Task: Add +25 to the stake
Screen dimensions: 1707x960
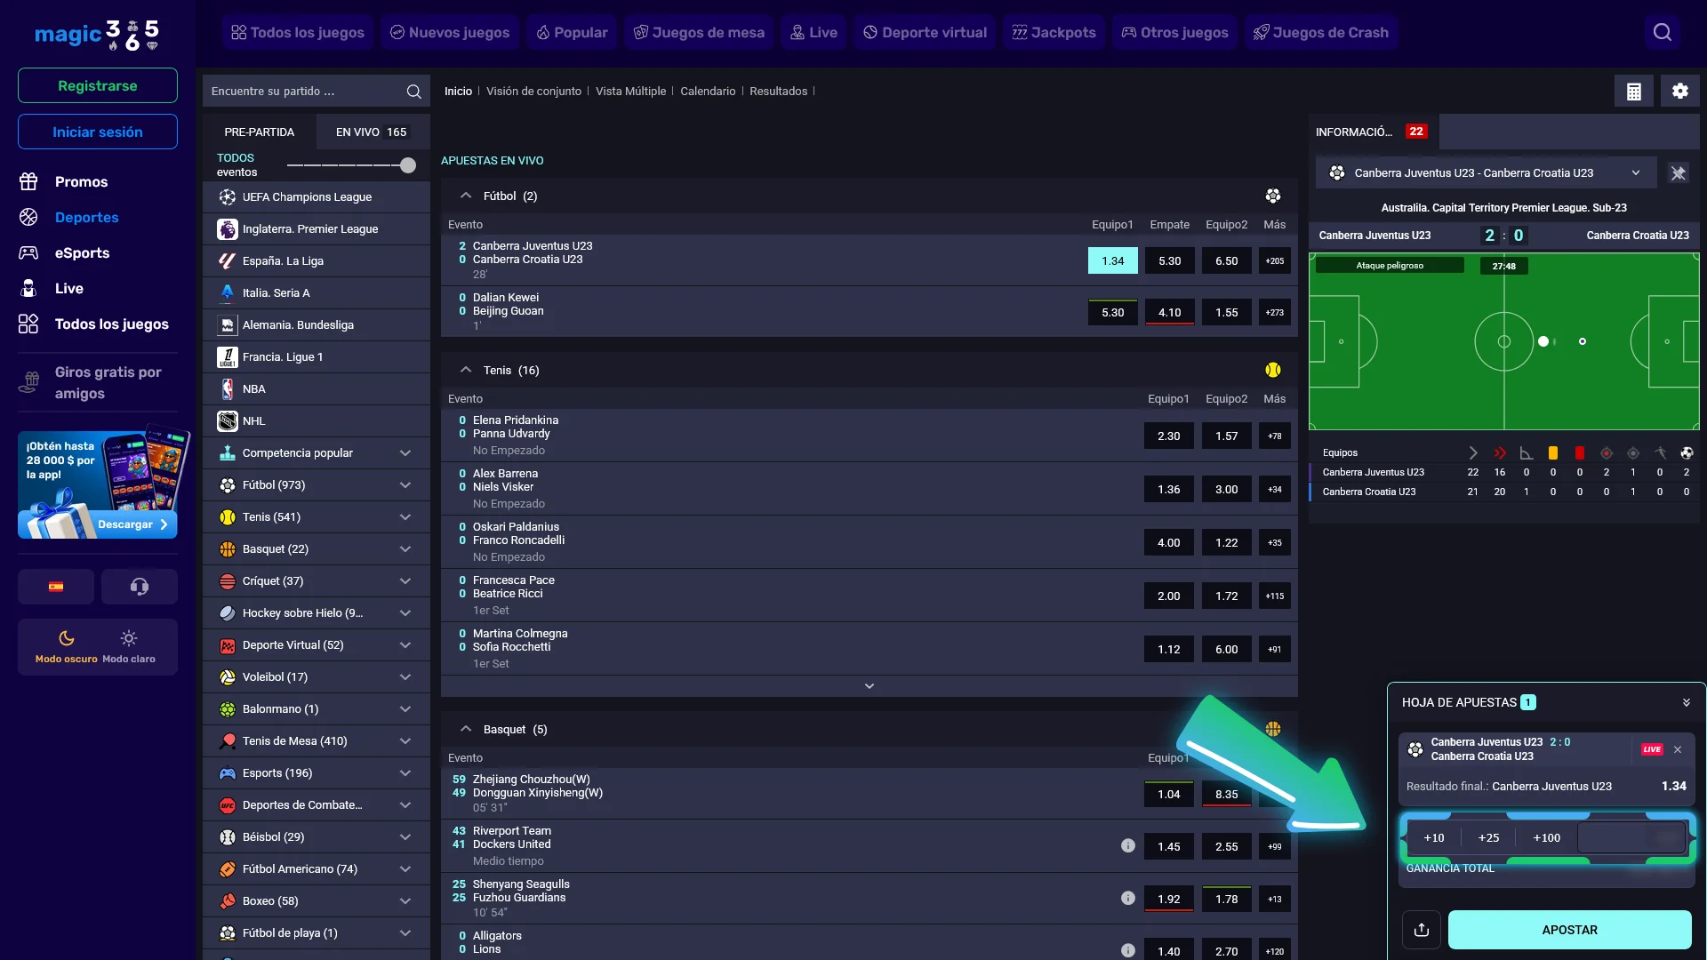Action: (x=1488, y=837)
